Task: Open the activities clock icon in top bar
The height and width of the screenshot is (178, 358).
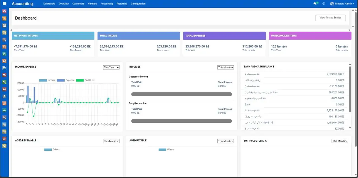Action: (324, 3)
